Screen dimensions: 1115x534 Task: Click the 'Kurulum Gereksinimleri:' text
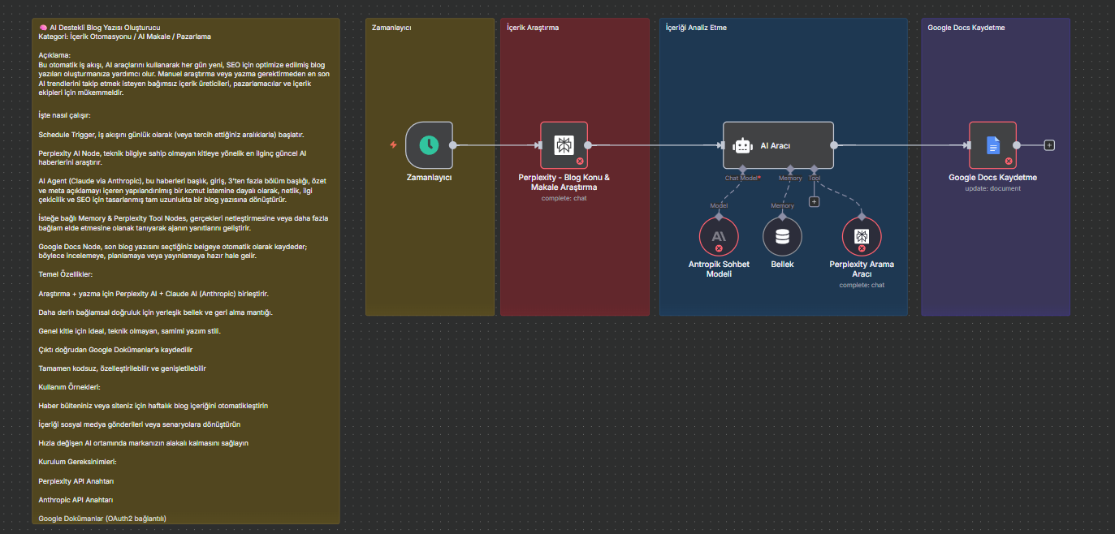78,462
